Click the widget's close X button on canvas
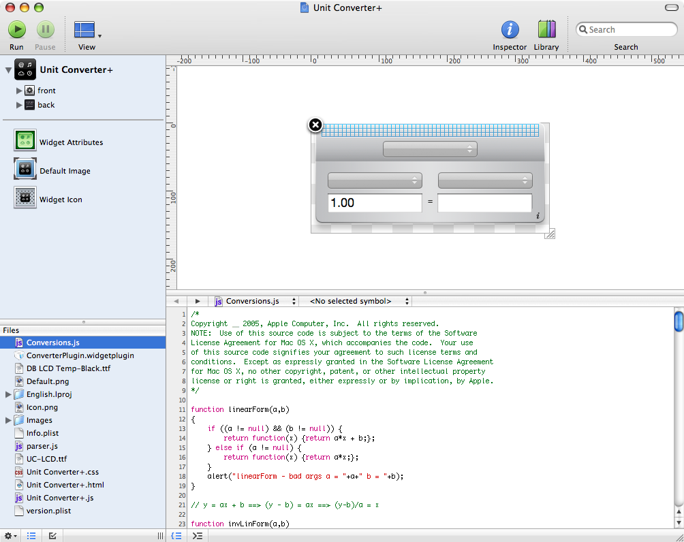Viewport: 684px width, 542px height. click(315, 125)
